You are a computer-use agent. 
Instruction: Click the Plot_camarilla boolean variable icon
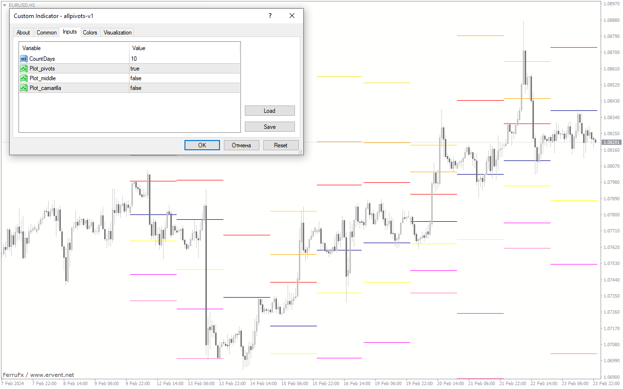tap(24, 88)
